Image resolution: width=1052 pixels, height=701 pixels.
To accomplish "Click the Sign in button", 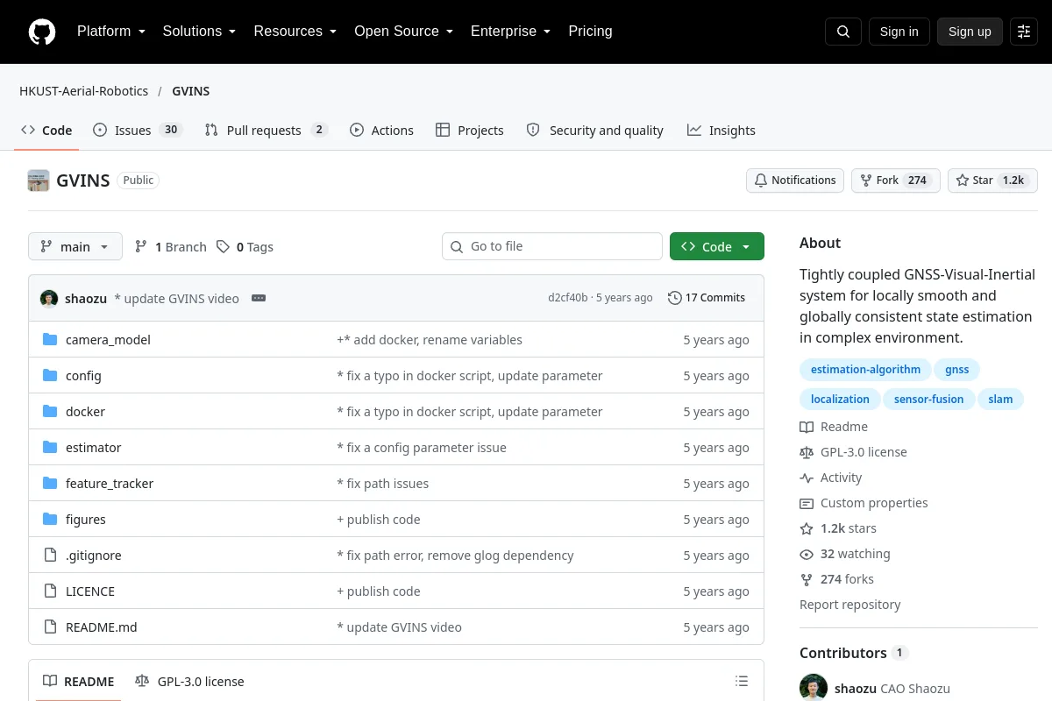I will pos(899,32).
